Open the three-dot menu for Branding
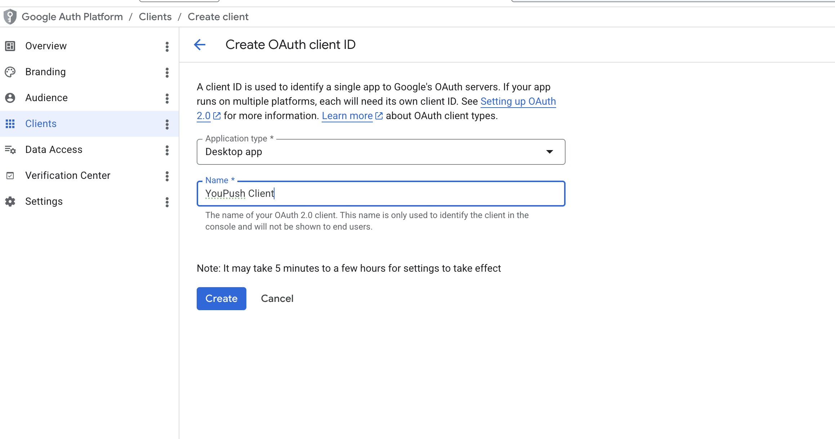This screenshot has height=439, width=835. [167, 72]
